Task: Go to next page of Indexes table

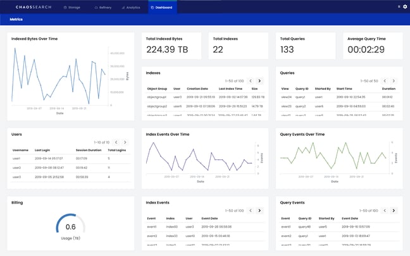Action: (x=260, y=81)
